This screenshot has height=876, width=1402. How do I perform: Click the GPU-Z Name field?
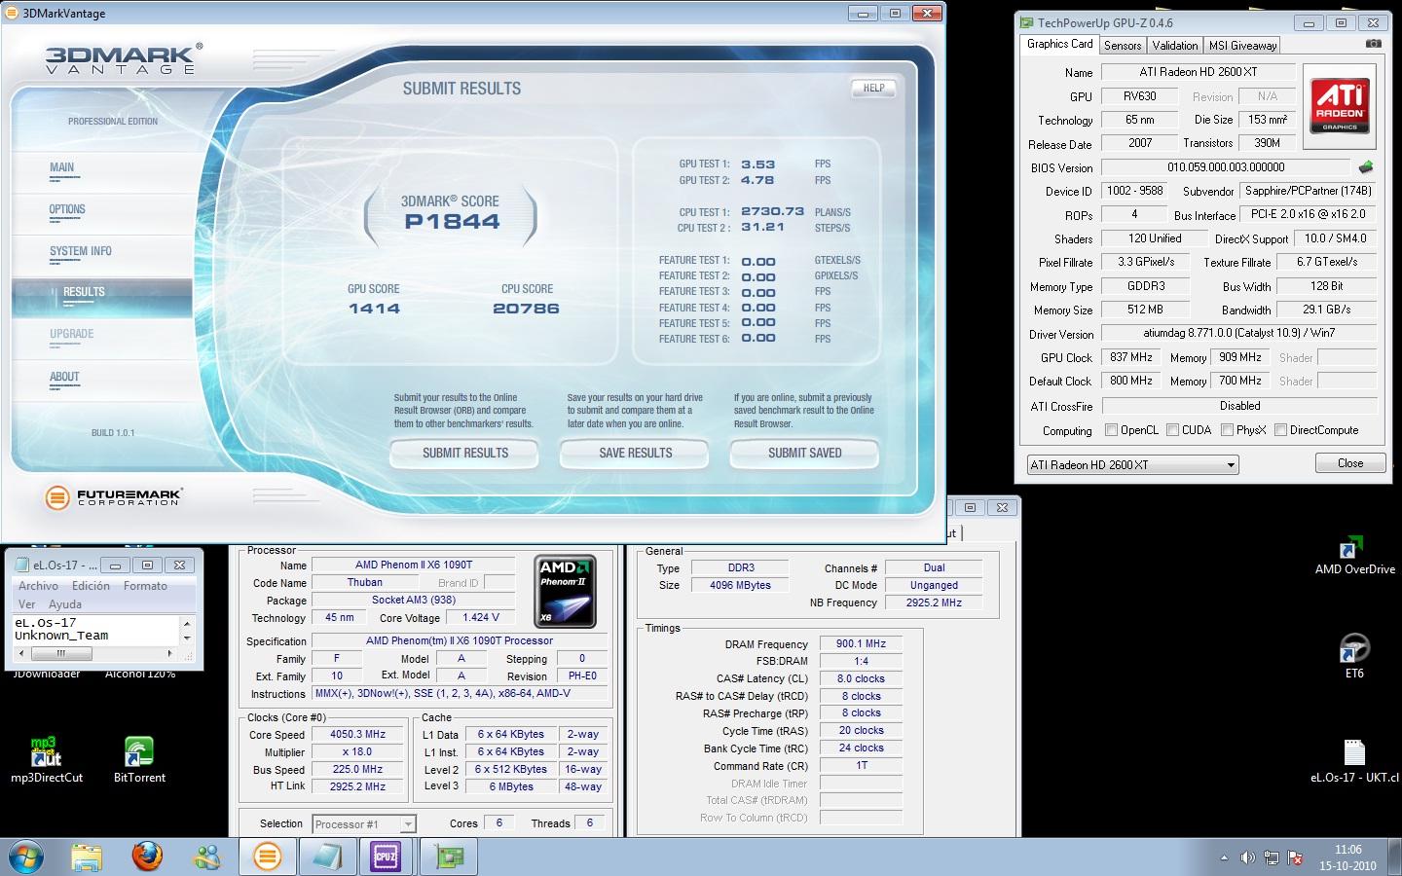point(1198,72)
